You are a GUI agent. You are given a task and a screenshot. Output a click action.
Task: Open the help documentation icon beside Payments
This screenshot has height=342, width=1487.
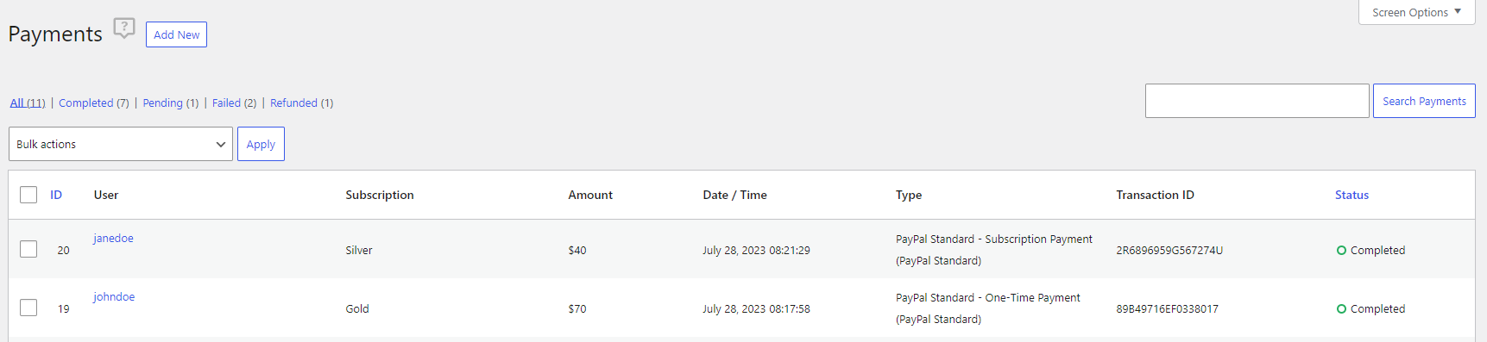click(124, 28)
